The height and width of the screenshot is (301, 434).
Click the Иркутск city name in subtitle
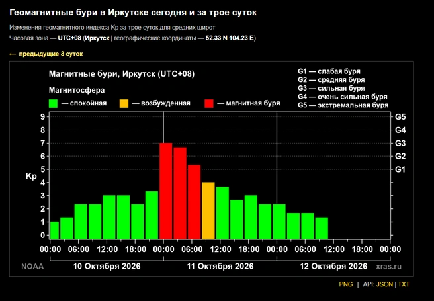pos(97,38)
